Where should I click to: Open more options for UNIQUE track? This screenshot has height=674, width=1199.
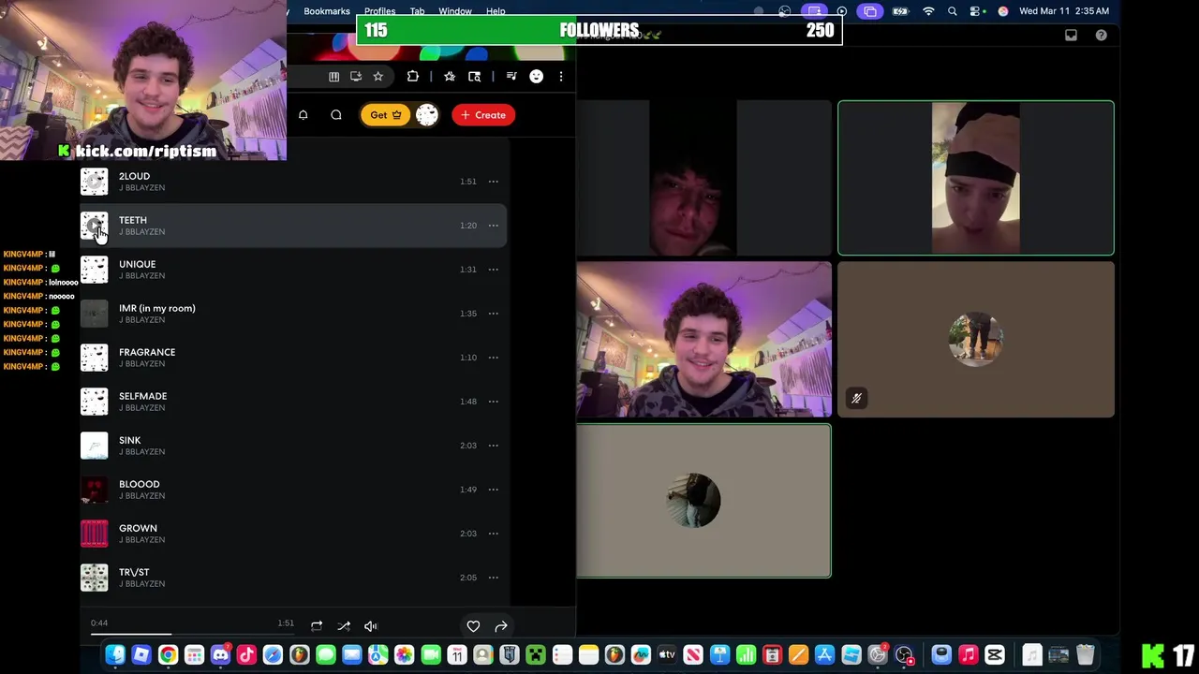[x=493, y=270]
